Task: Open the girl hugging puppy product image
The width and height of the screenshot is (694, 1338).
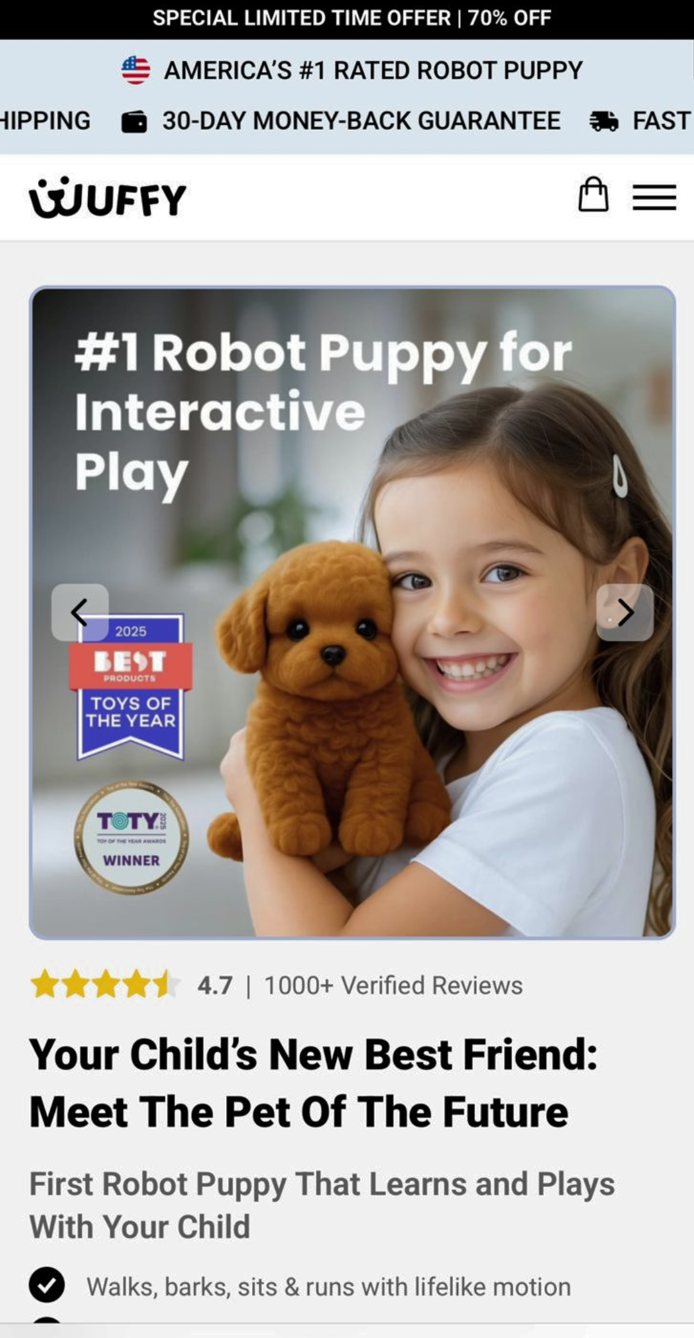Action: coord(352,612)
